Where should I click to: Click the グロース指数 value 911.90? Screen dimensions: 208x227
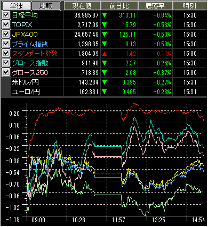90,63
